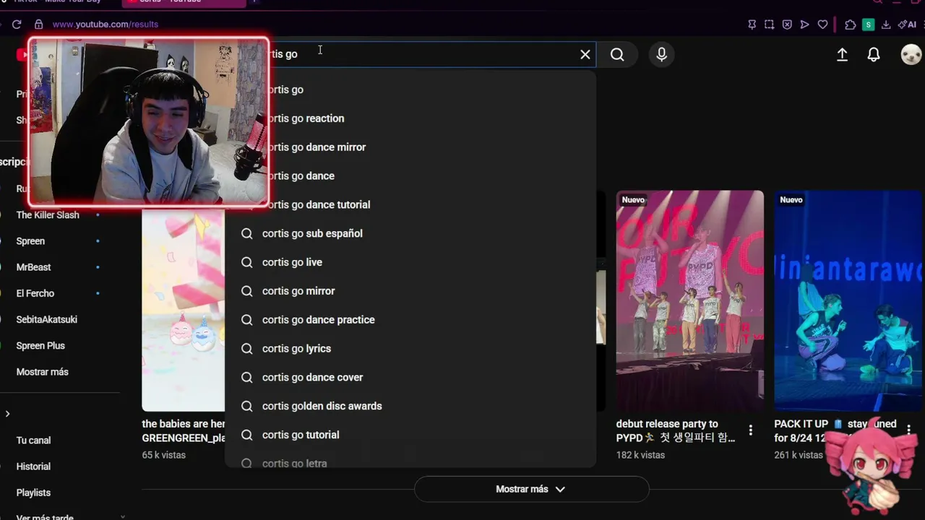Open the browser snapshot capture tool

(x=769, y=25)
